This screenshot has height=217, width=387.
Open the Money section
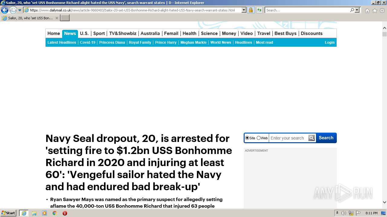pyautogui.click(x=229, y=33)
